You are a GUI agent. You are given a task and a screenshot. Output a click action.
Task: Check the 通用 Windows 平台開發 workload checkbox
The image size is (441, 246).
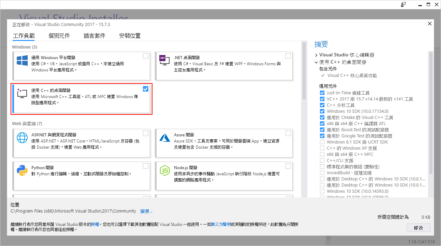146,56
